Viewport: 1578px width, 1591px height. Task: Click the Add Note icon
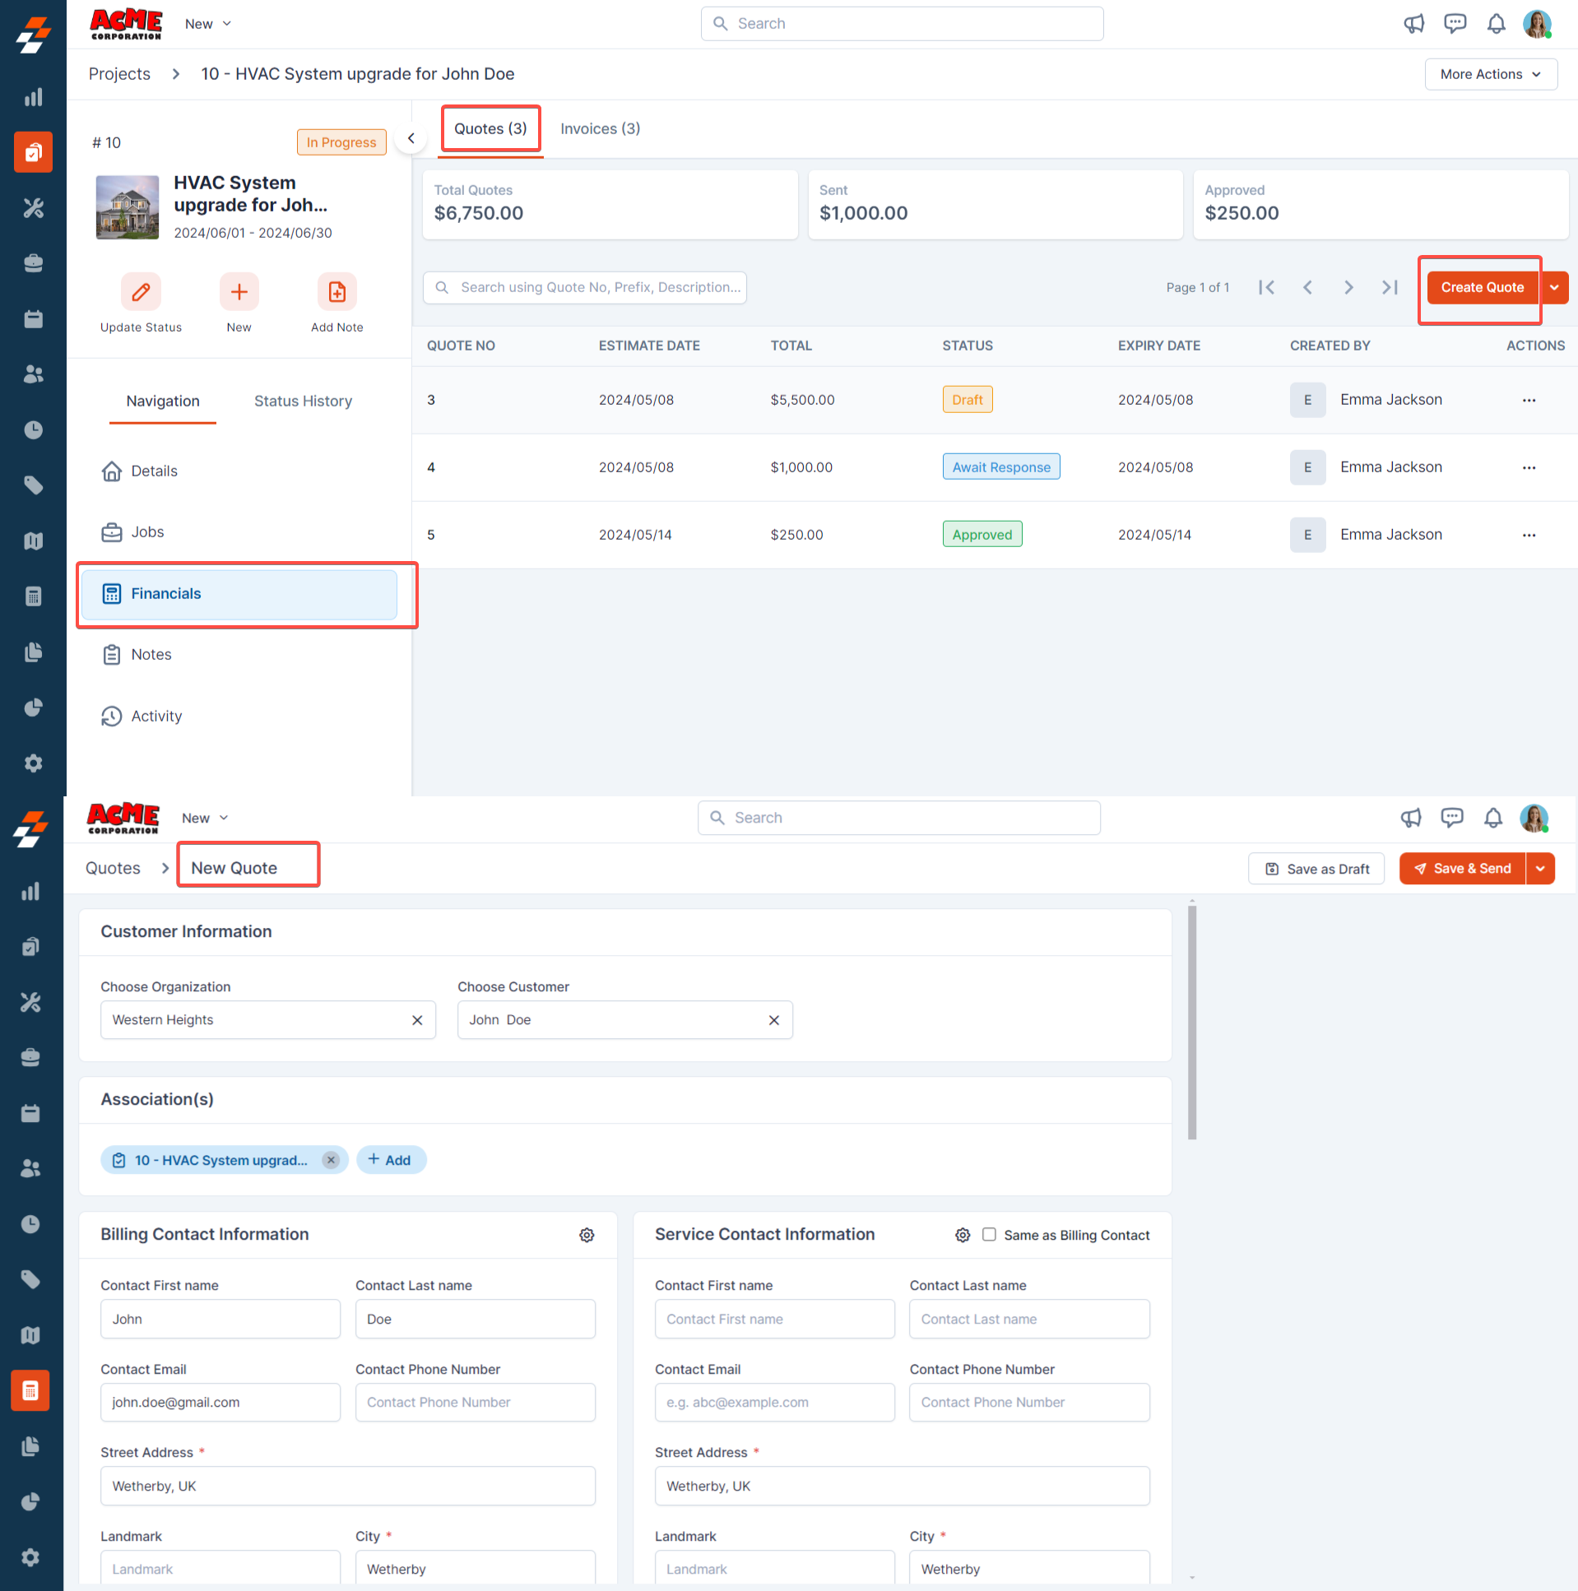click(x=336, y=291)
